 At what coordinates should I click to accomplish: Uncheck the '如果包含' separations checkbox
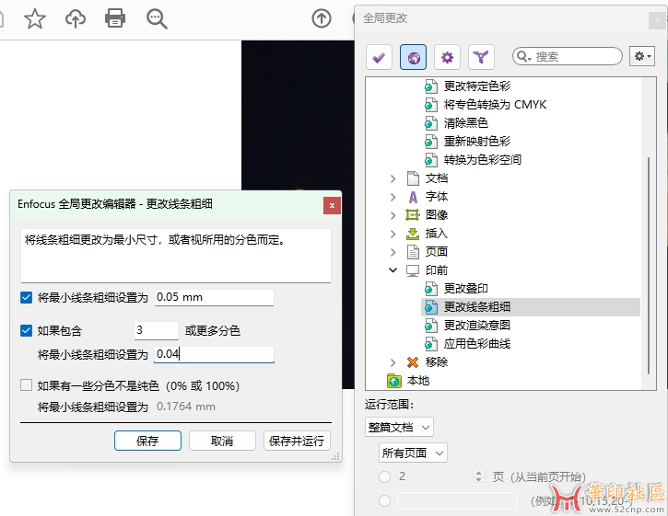coord(26,330)
